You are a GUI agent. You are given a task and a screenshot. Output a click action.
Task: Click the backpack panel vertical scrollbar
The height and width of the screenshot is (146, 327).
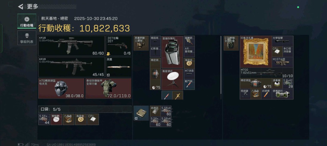tap(221, 67)
